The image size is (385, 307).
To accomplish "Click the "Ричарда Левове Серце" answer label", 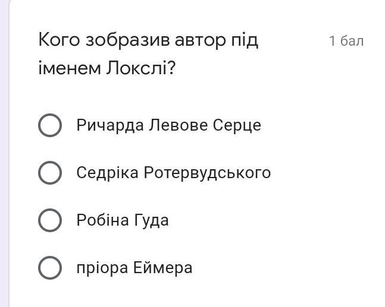I will coord(168,125).
